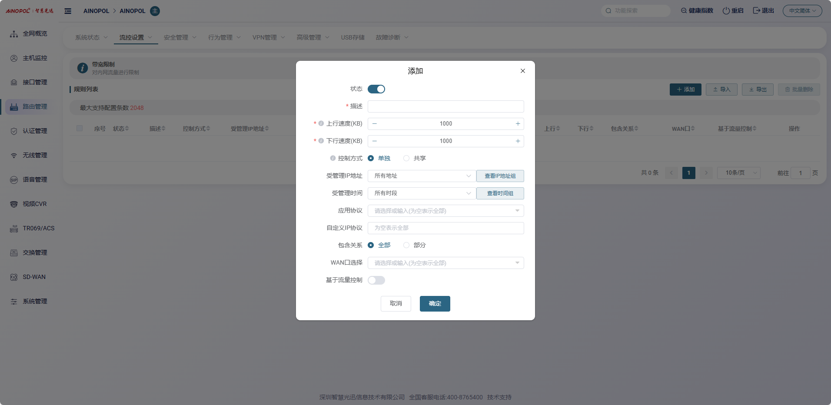Click the 重启 restart power icon

[726, 11]
